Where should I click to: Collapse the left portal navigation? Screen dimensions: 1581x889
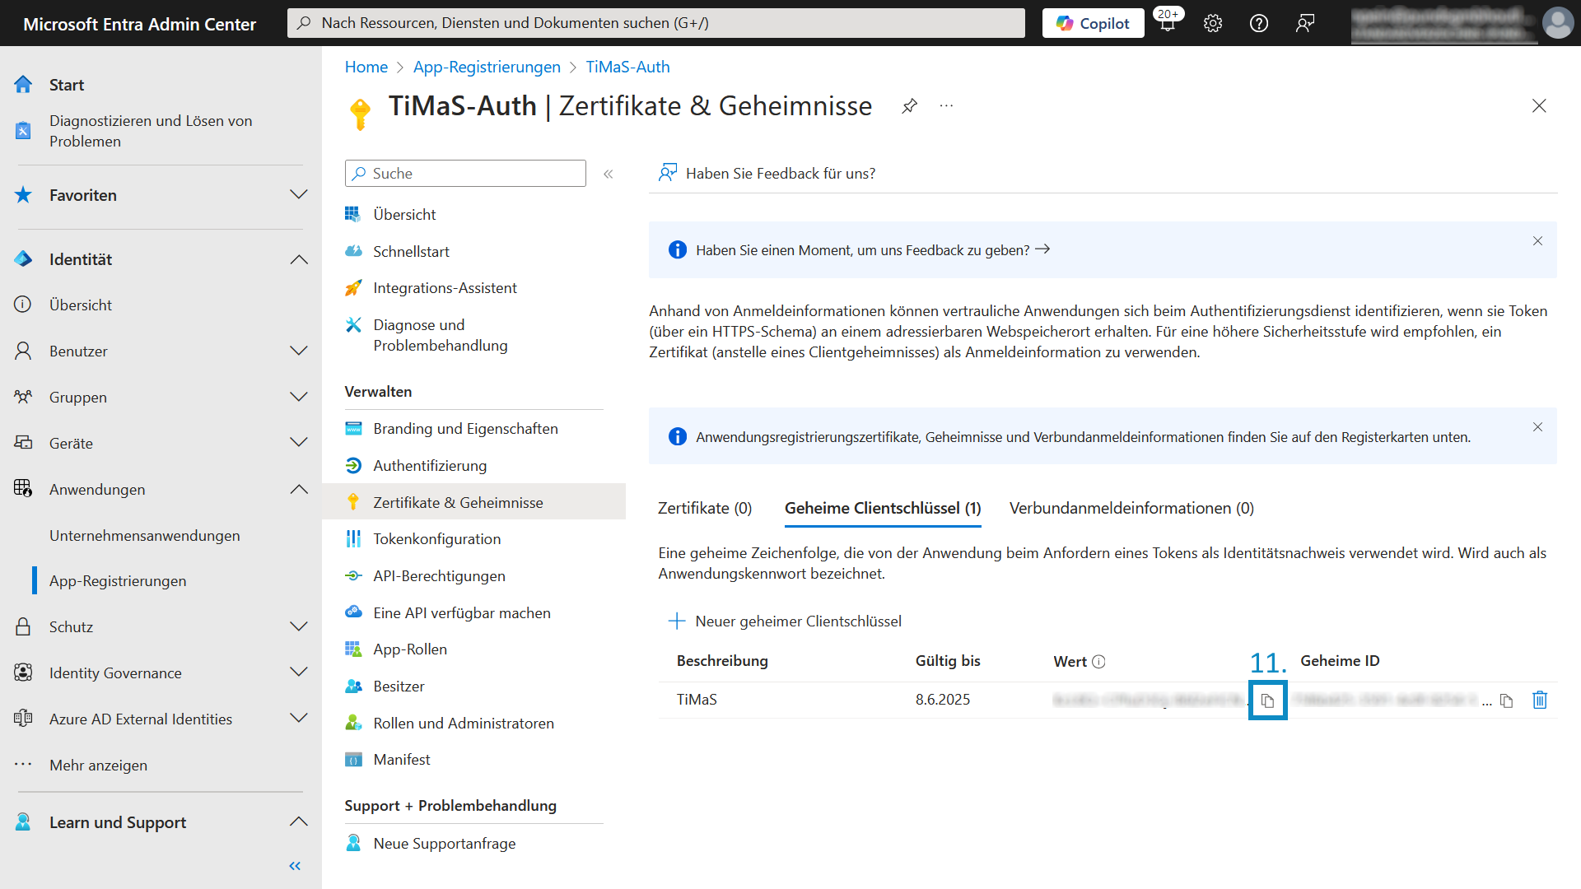tap(295, 866)
